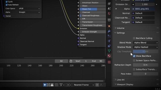
Task: Click the Transmission Roughness node field
Action: click(x=93, y=25)
